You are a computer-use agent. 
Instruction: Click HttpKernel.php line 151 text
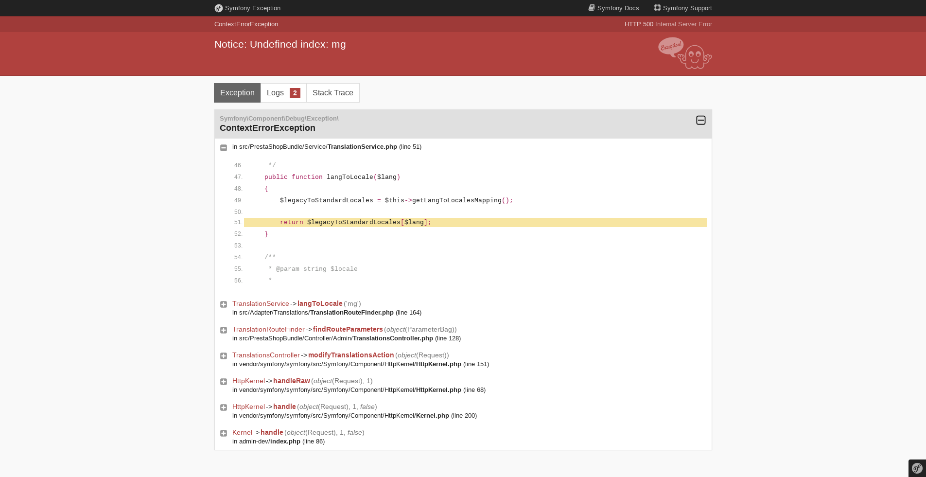pyautogui.click(x=361, y=364)
